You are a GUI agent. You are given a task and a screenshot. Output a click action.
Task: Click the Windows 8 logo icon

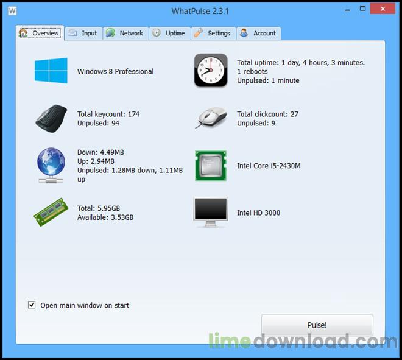[x=51, y=71]
